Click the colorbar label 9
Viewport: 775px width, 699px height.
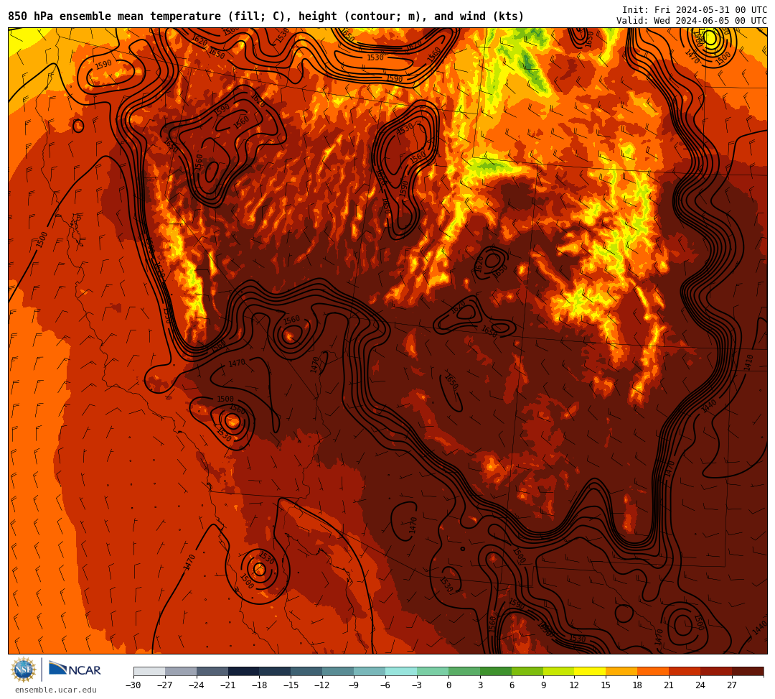543,685
